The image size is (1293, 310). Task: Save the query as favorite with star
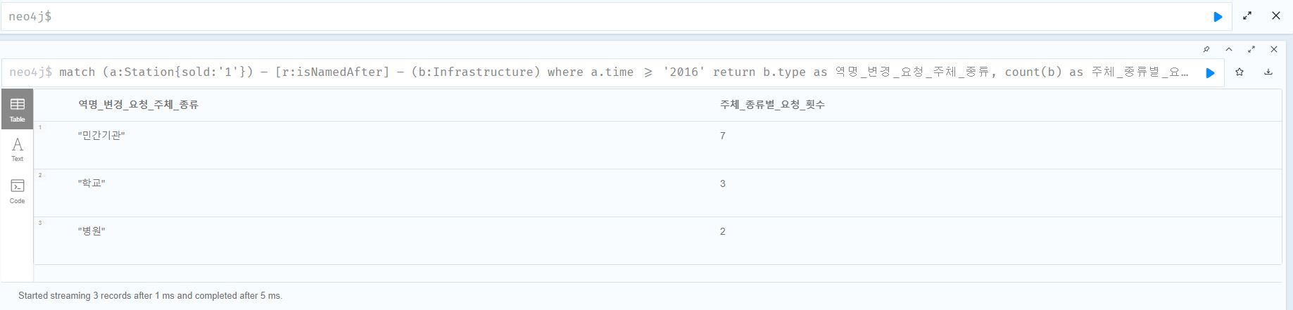1240,72
